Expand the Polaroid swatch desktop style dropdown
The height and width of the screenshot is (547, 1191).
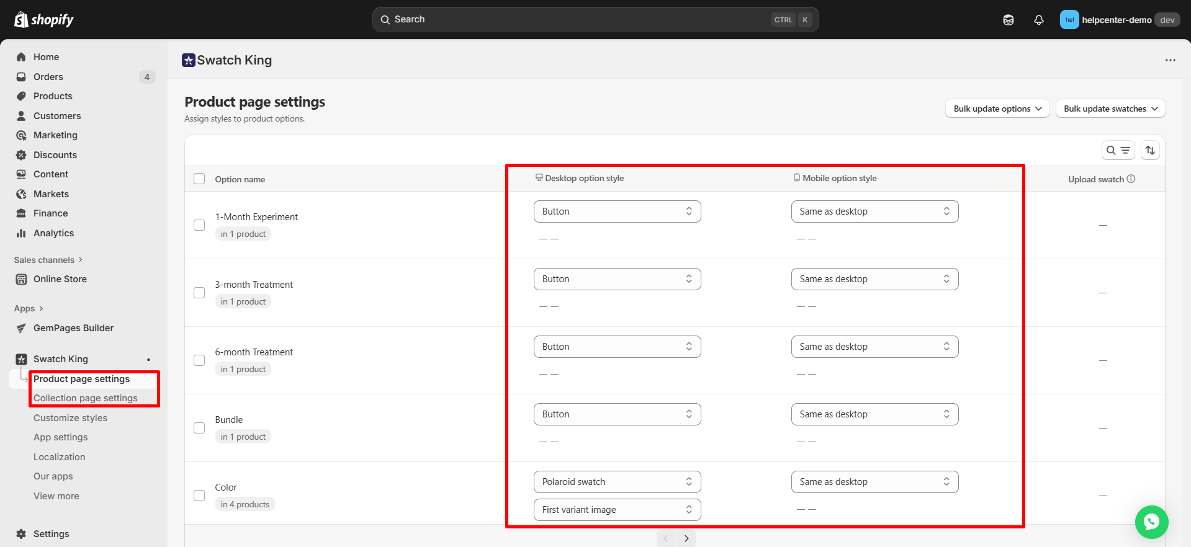617,482
